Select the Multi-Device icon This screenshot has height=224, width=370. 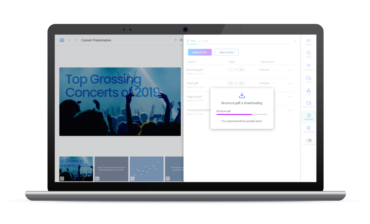pyautogui.click(x=309, y=103)
